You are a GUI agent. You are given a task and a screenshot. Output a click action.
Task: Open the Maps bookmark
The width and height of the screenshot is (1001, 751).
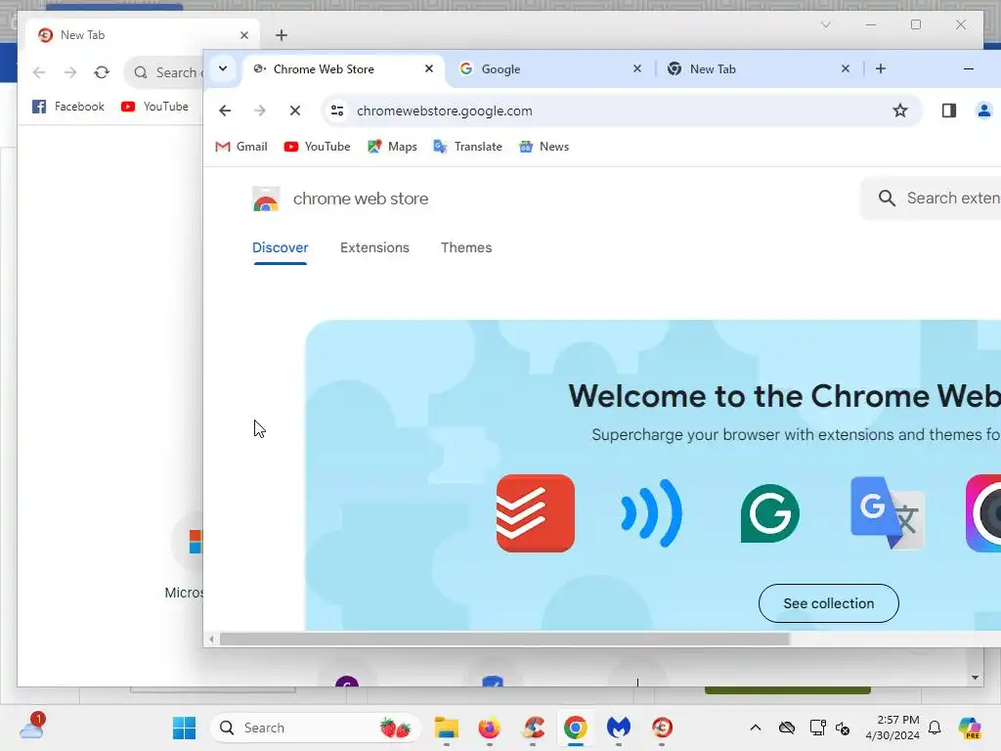(392, 147)
